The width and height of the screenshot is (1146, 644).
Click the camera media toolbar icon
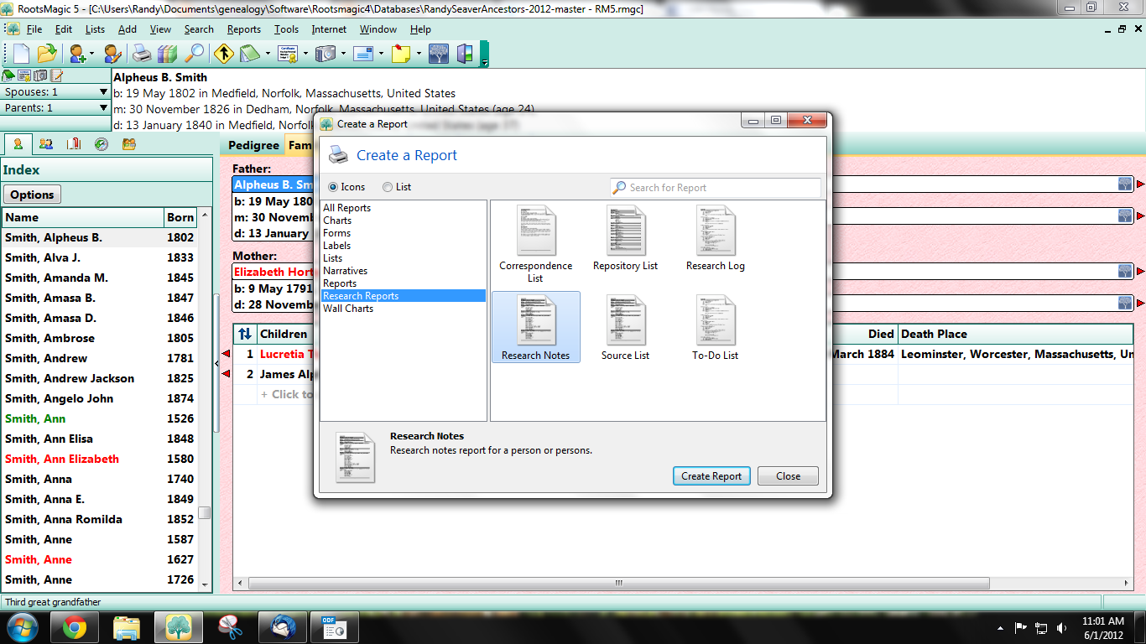(x=326, y=54)
